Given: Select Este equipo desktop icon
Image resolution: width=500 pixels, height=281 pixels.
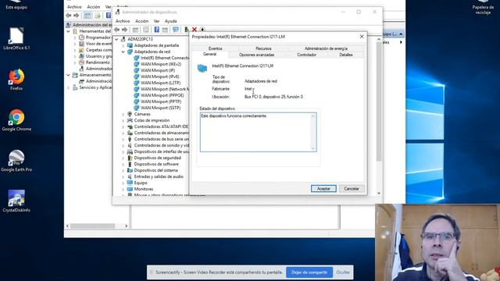Looking at the screenshot, I should (x=16, y=5).
